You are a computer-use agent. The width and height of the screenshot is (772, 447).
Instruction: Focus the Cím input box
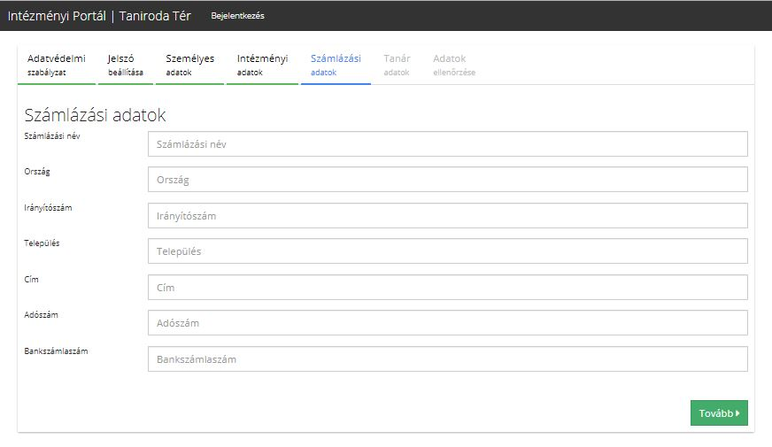(447, 288)
